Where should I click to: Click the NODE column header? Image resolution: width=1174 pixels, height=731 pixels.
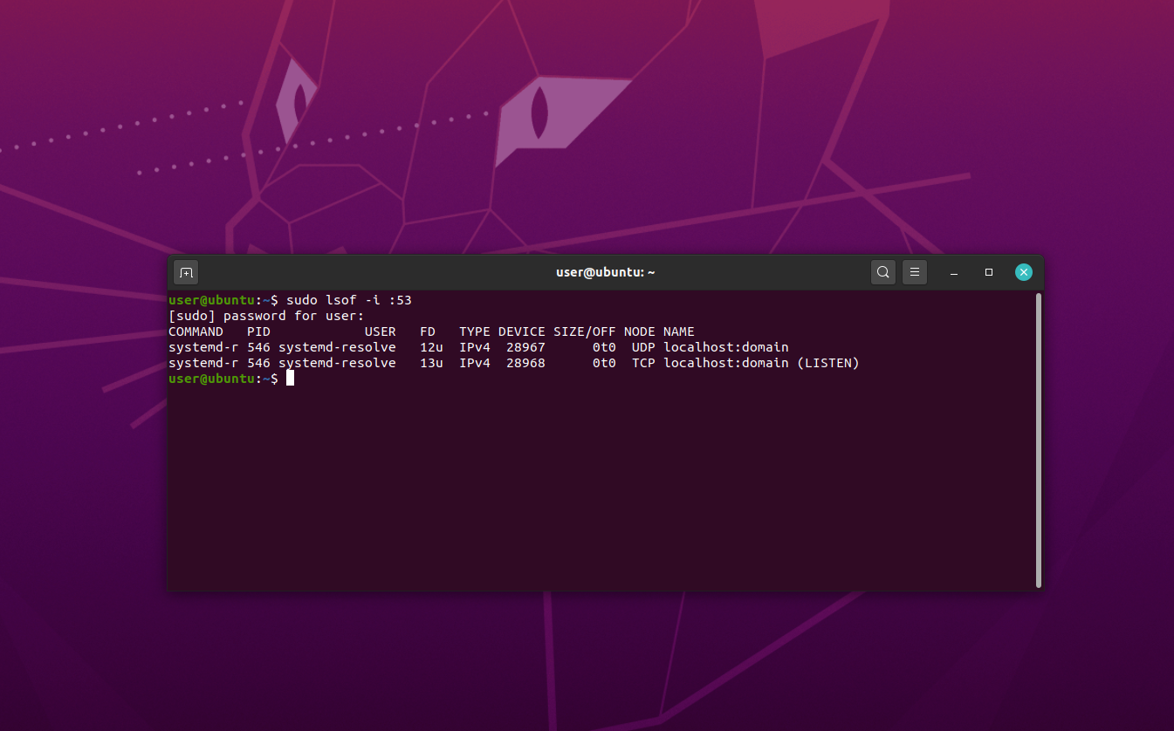coord(640,331)
